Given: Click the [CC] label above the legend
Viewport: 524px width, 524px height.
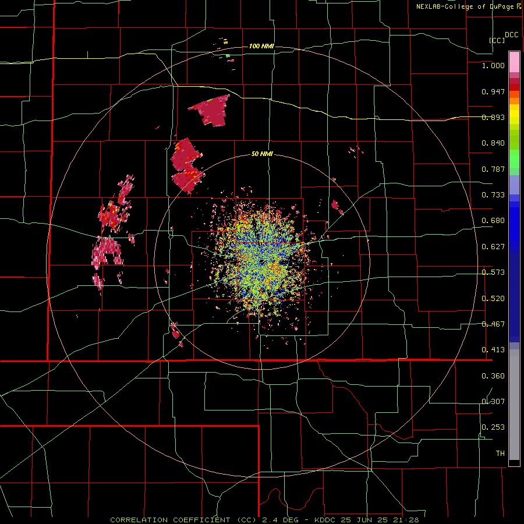Looking at the screenshot, I should pyautogui.click(x=497, y=40).
